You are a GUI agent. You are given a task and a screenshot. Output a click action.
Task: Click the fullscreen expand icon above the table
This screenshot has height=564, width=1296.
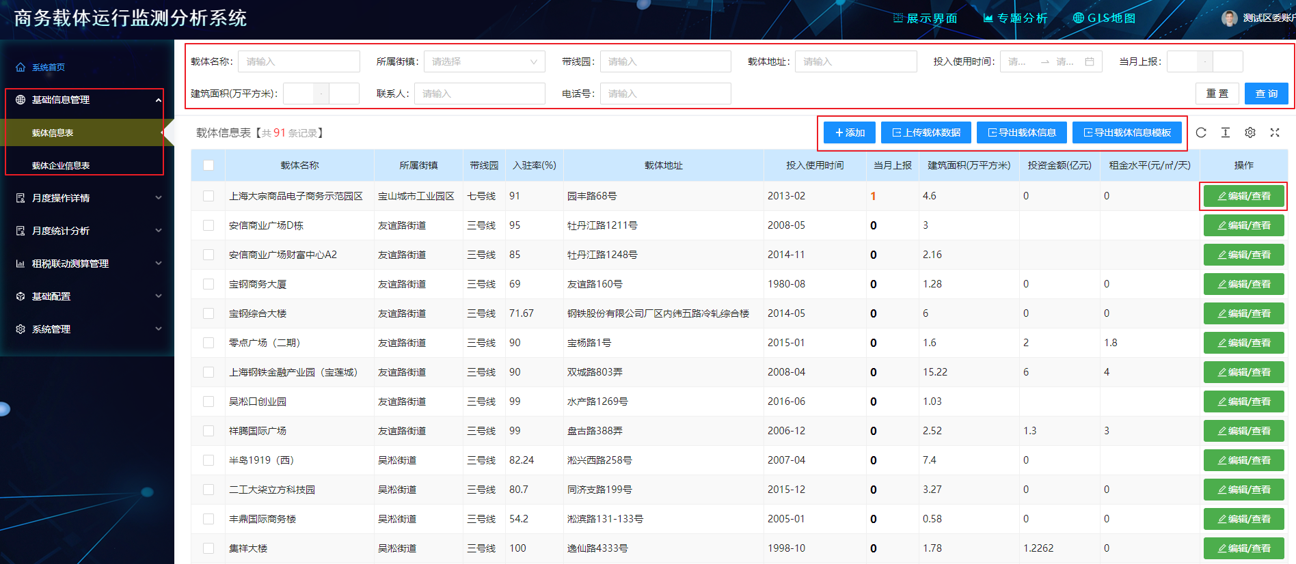[1275, 132]
